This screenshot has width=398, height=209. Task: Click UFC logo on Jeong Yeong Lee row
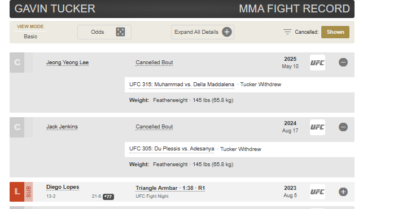[317, 63]
